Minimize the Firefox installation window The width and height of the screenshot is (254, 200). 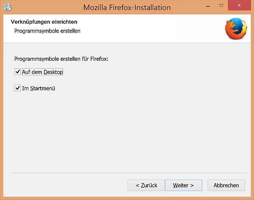(208, 6)
